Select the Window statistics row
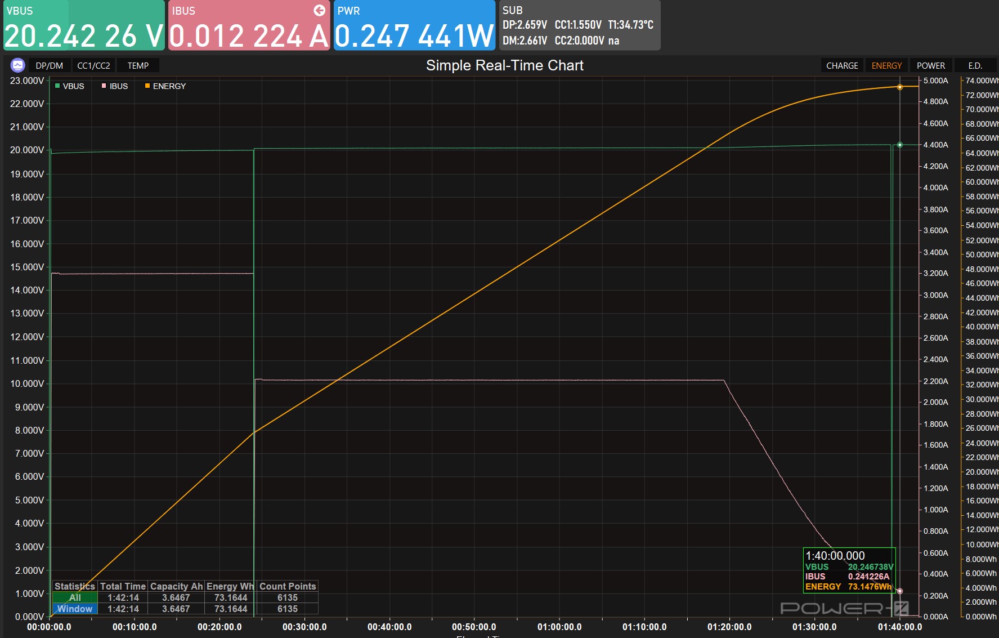The height and width of the screenshot is (638, 999). [x=75, y=609]
